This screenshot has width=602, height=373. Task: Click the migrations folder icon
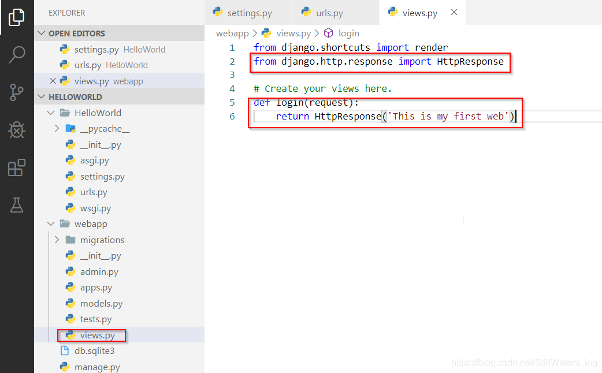pos(70,240)
